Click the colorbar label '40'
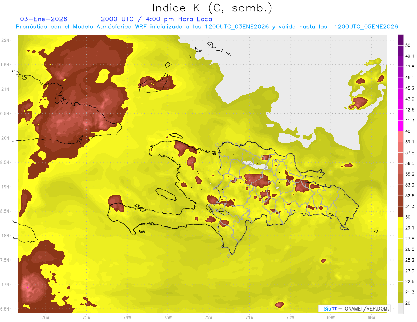Image resolution: width=417 pixels, height=322 pixels. [x=408, y=131]
